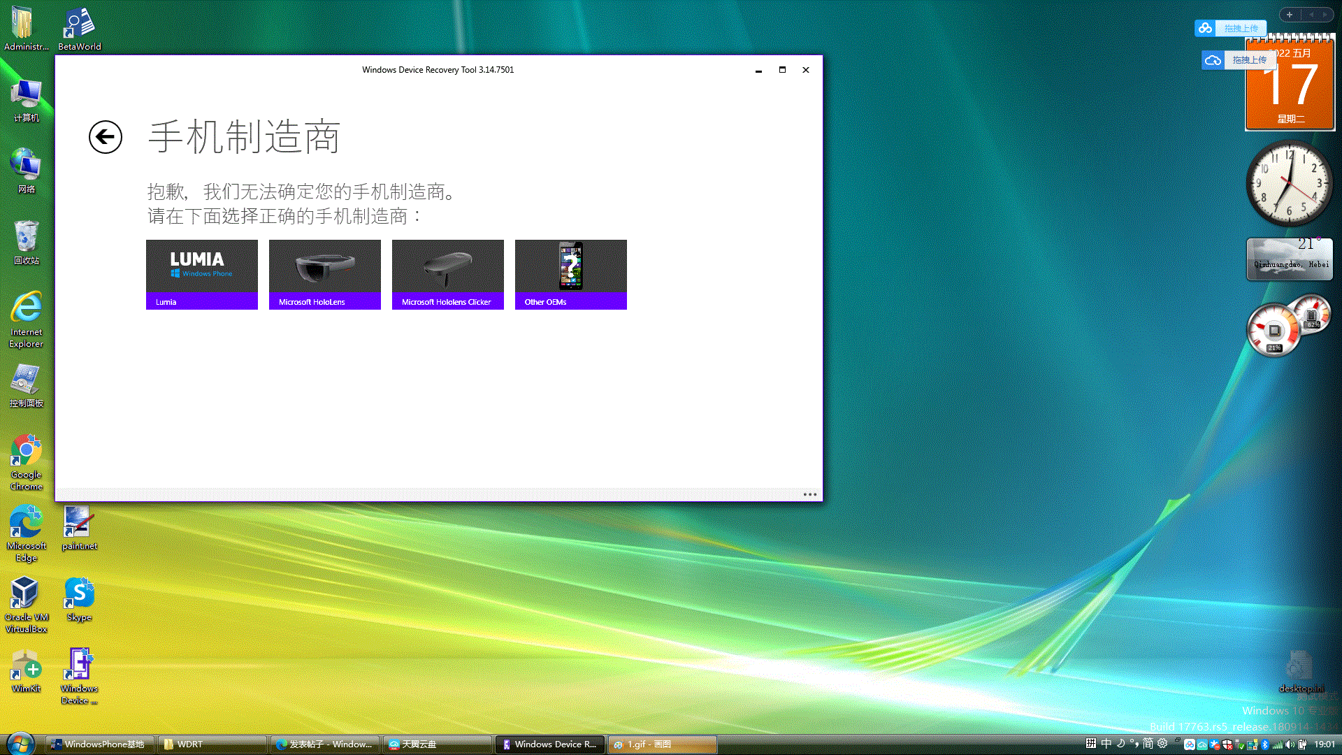Click the Baidu Netdisk tray icon

coord(1190,745)
